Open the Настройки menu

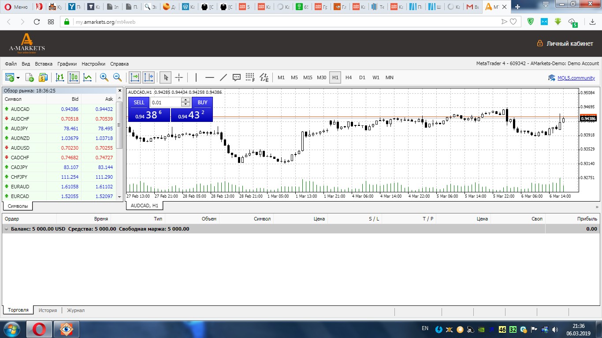(93, 63)
